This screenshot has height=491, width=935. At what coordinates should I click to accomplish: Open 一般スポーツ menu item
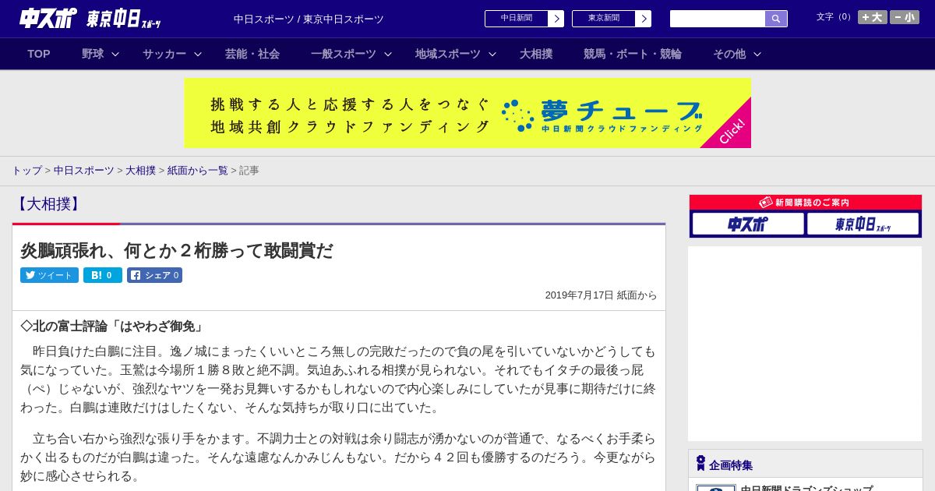click(344, 54)
